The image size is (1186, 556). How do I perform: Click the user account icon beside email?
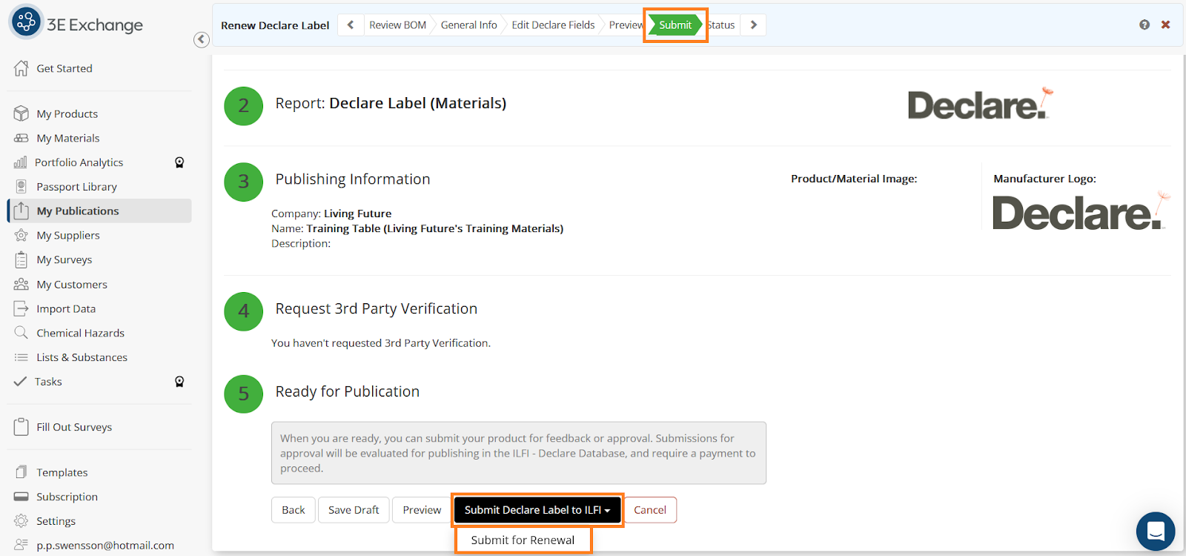(x=21, y=545)
